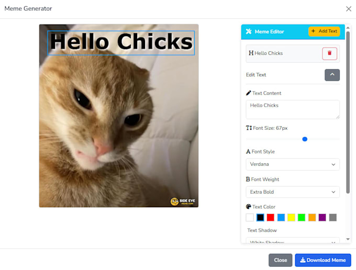Viewport: 356px width, 270px height.
Task: Click the Font Size label icon
Action: [x=249, y=128]
